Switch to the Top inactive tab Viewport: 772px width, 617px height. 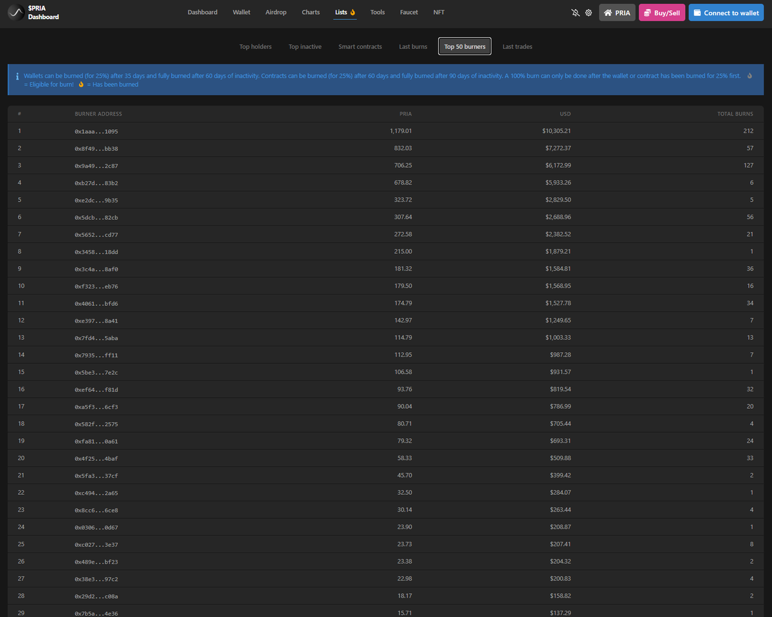pyautogui.click(x=305, y=46)
